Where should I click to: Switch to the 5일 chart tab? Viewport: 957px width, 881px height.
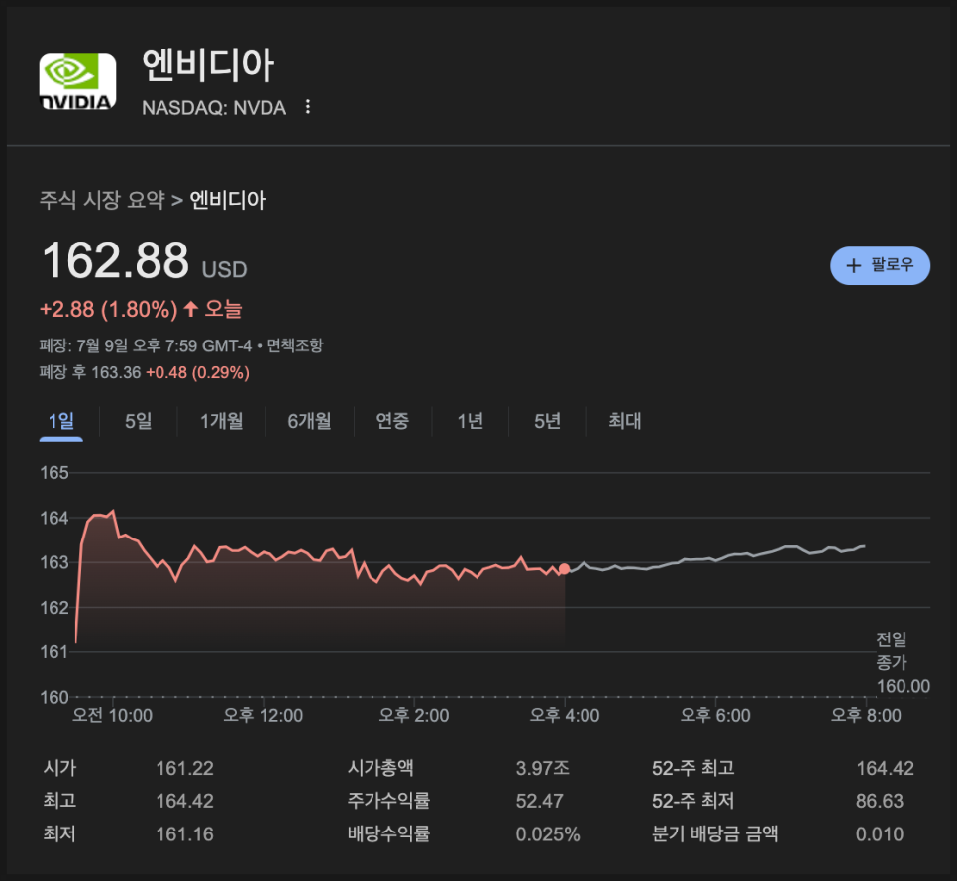coord(138,421)
